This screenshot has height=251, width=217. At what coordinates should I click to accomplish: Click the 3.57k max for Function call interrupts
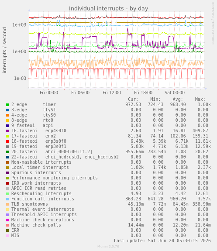204,199
